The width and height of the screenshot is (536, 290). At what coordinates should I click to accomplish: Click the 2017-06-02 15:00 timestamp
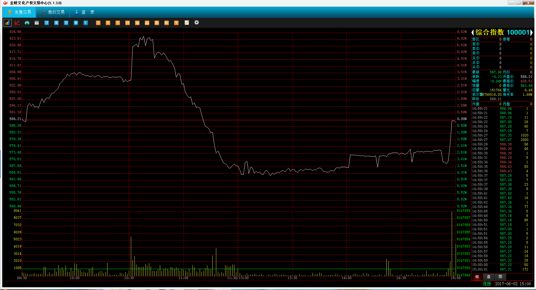513,284
